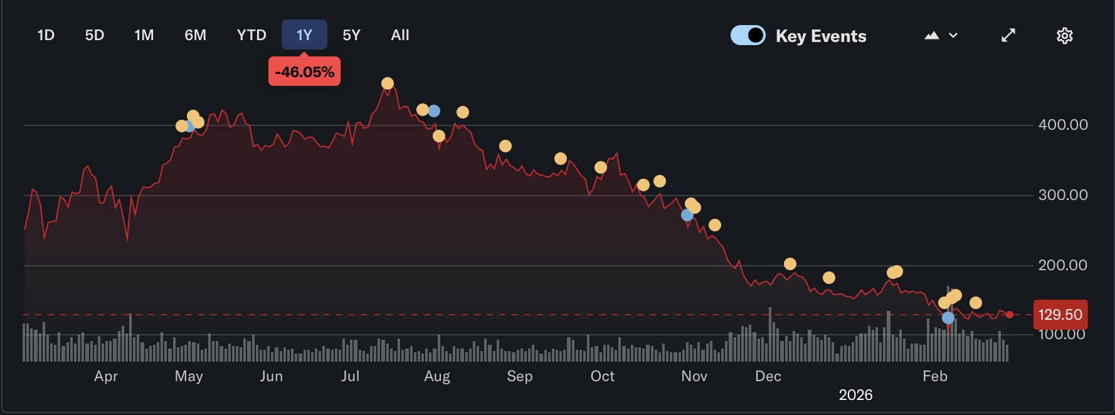Click the -46.05% change badge
Viewport: 1115px width, 415px height.
(304, 72)
